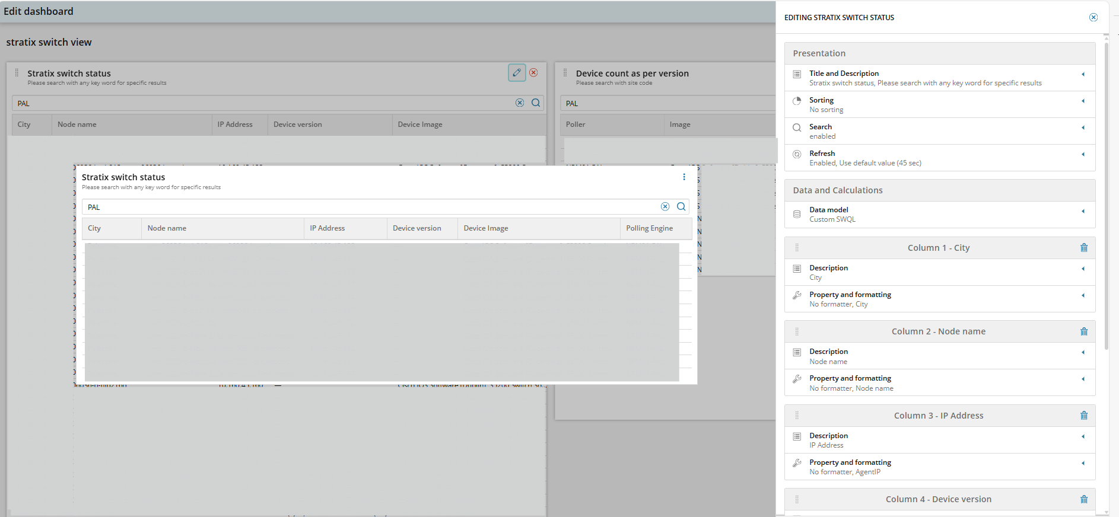Expand the Data model section
This screenshot has height=517, width=1119.
point(1083,211)
